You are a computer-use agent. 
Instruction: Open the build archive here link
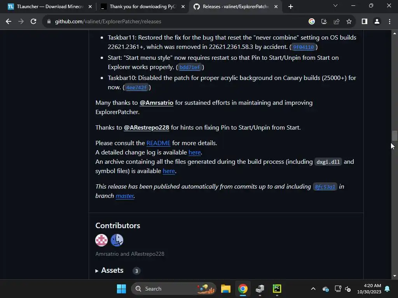point(169,171)
